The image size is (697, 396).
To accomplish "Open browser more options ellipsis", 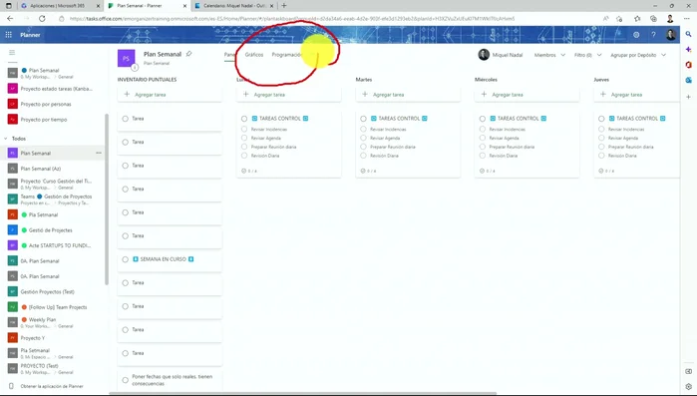I will click(x=687, y=19).
